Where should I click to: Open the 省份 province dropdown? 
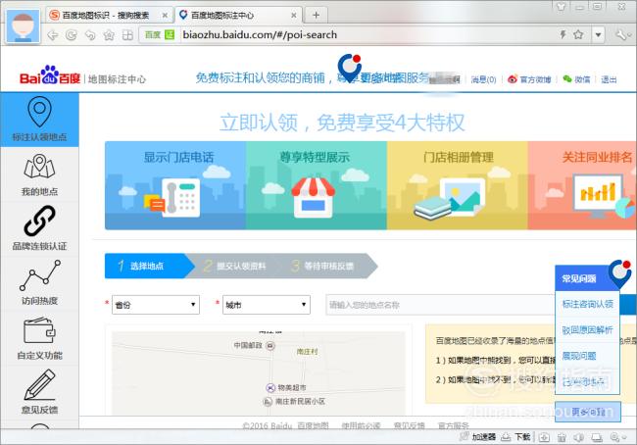(156, 305)
